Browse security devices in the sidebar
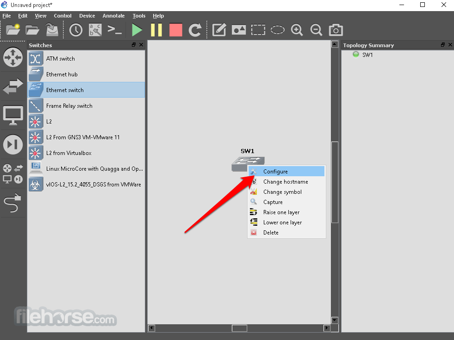 pyautogui.click(x=13, y=144)
